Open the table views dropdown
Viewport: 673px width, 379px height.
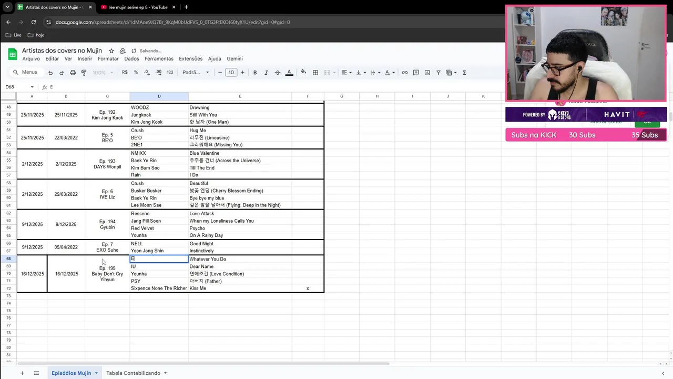click(451, 73)
